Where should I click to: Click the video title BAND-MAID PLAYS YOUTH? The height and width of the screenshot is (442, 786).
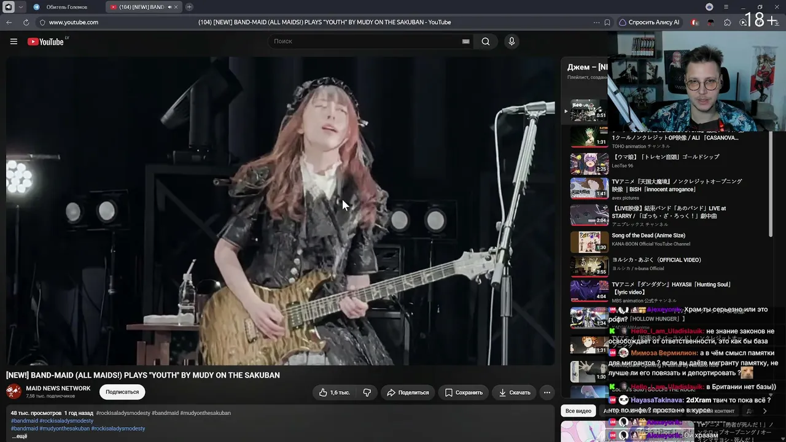click(143, 375)
